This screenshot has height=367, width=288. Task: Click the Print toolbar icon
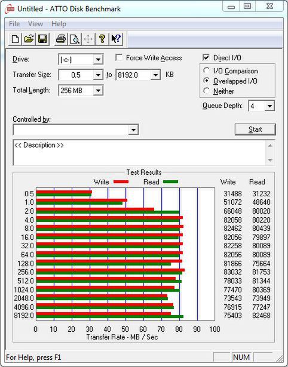coord(61,39)
